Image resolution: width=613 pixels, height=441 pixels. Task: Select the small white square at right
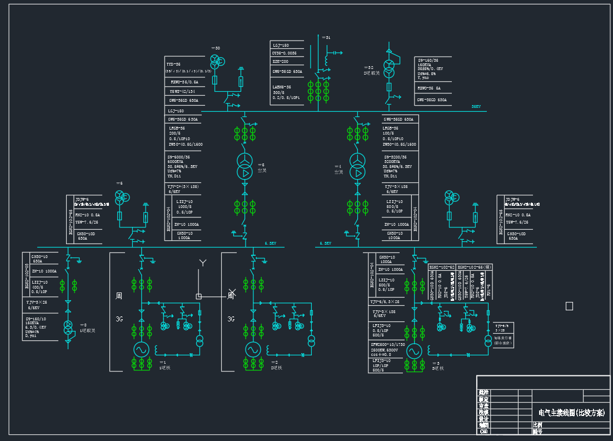[569, 306]
